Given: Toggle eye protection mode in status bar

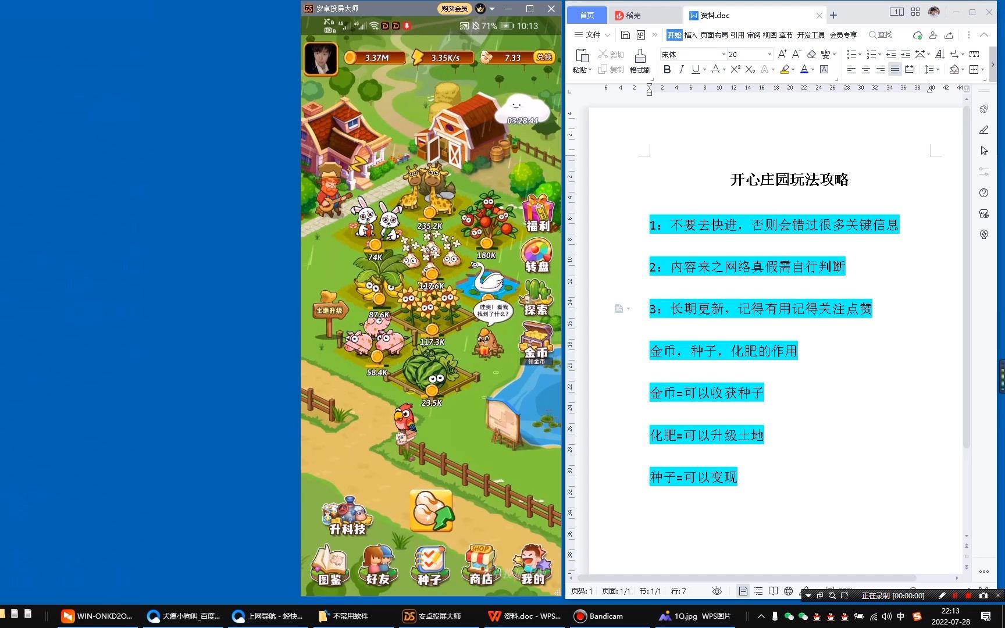Looking at the screenshot, I should [717, 591].
